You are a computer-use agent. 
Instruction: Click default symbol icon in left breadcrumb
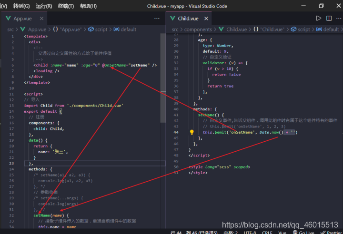click(x=116, y=29)
